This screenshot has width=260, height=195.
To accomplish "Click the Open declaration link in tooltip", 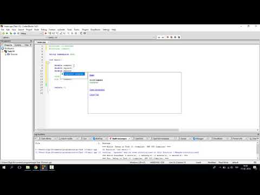I will pos(97,90).
